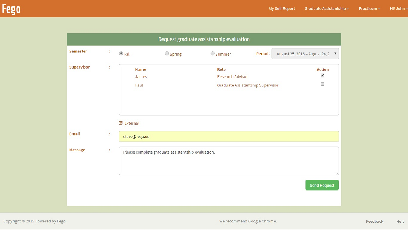Screen dimensions: 408x230
Task: Open the Period date range dropdown
Action: point(305,54)
